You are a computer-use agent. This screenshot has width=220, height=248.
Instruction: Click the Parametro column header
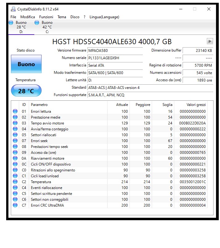point(68,105)
